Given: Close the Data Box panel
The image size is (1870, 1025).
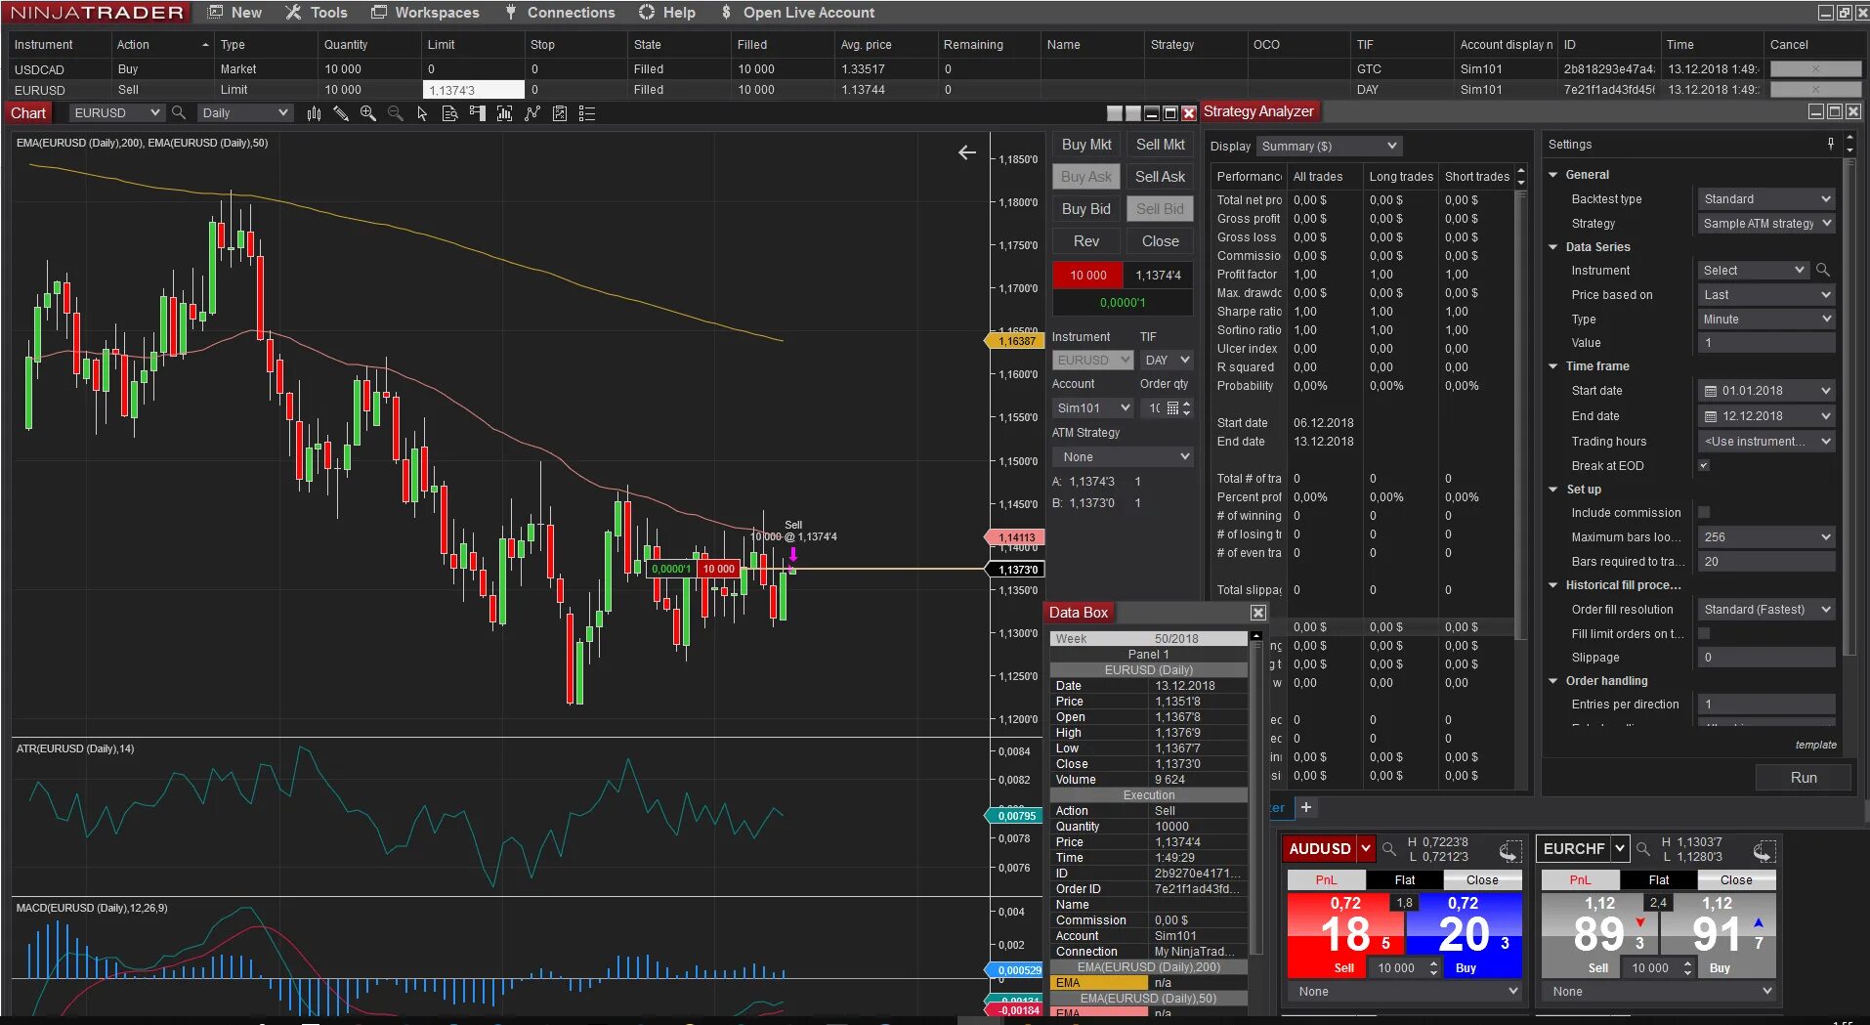Looking at the screenshot, I should pos(1258,613).
